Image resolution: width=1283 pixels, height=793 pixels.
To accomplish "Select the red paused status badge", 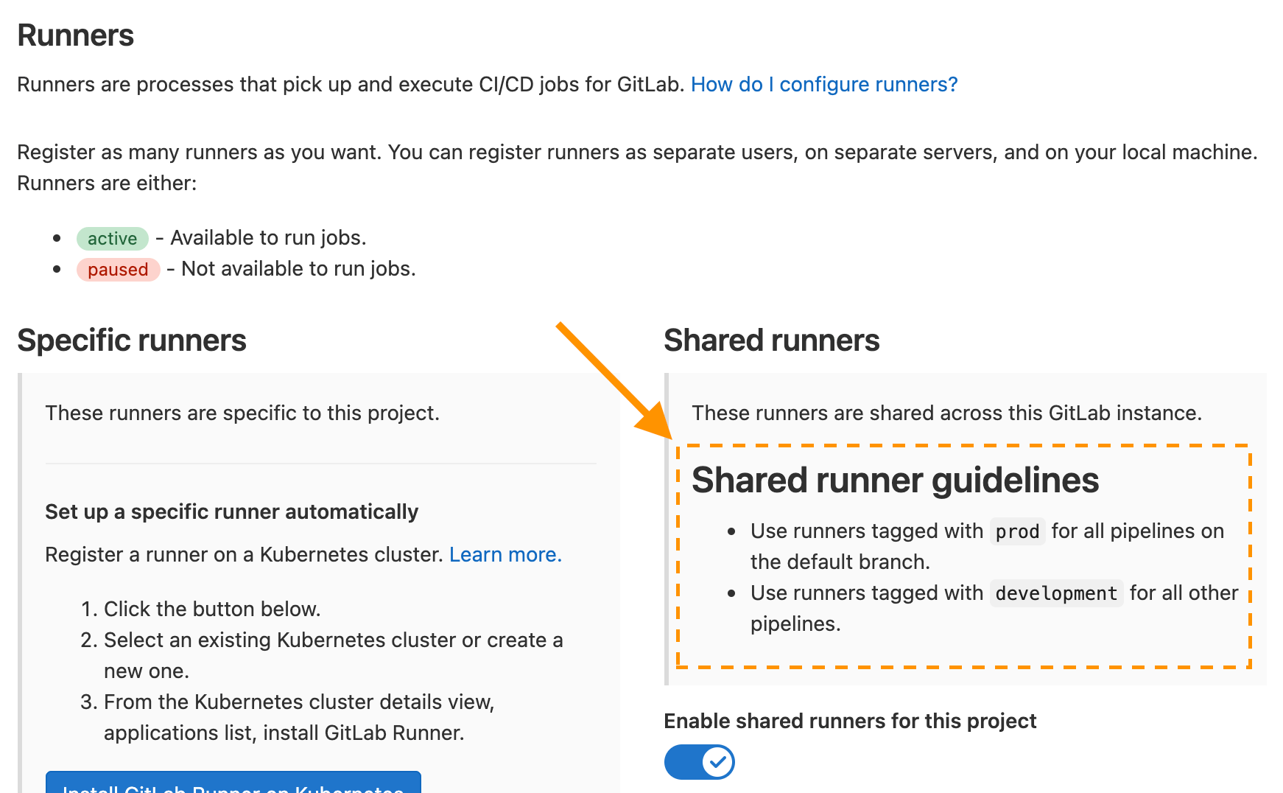I will coord(118,269).
